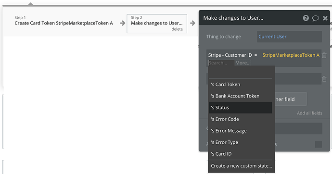Open the More... expression options
This screenshot has height=174, width=332.
[x=243, y=63]
